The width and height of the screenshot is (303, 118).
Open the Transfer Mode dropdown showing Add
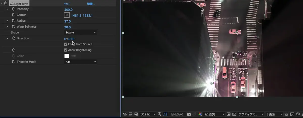click(x=81, y=62)
